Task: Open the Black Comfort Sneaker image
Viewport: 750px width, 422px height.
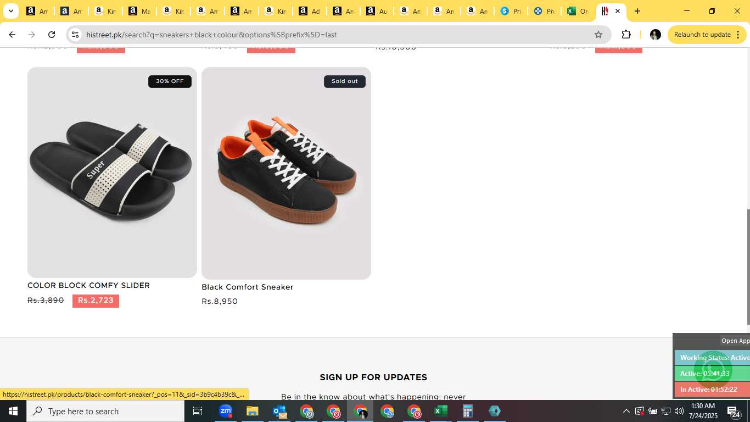Action: coord(286,173)
